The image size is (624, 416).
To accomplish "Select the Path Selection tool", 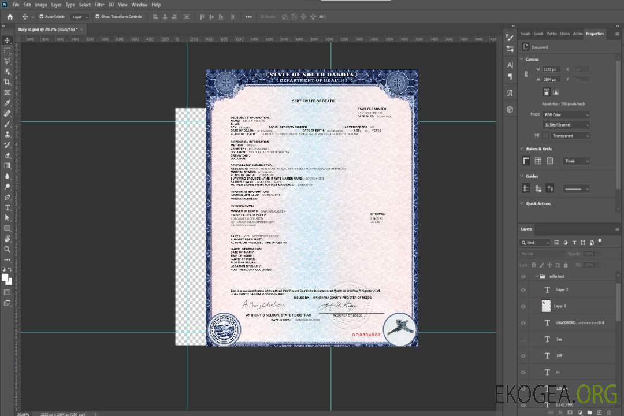I will click(x=7, y=218).
